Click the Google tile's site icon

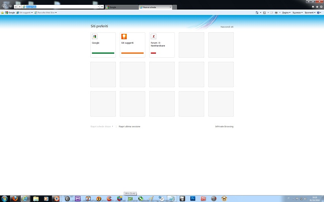point(95,37)
